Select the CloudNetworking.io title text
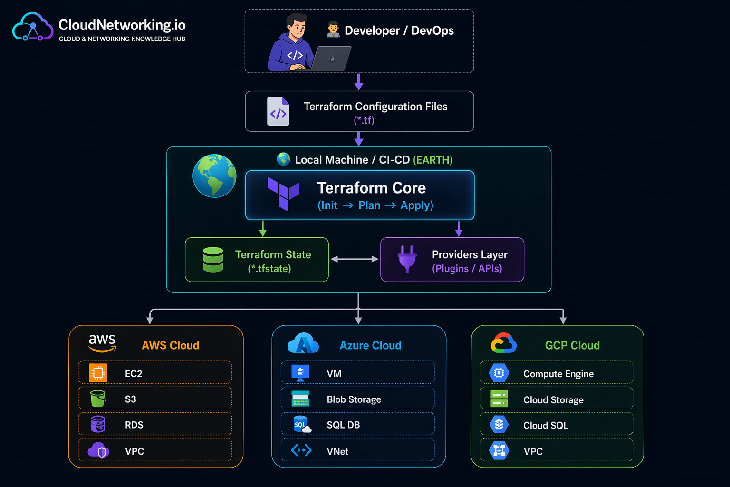The height and width of the screenshot is (487, 730). 122,25
